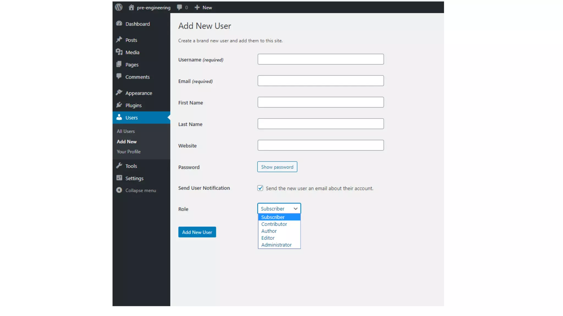Viewport: 563px width, 316px height.
Task: Click the Tools wrench icon
Action: [x=119, y=166]
